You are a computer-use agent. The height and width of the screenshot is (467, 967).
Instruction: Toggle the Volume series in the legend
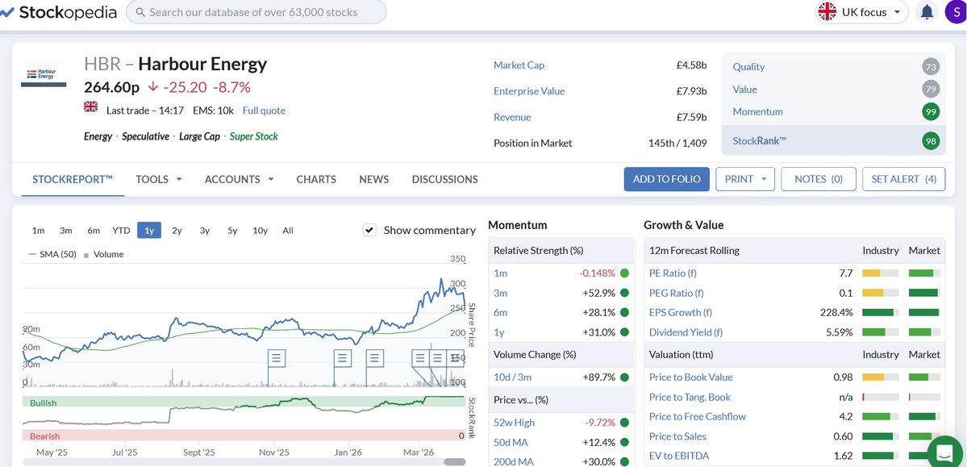tap(109, 253)
